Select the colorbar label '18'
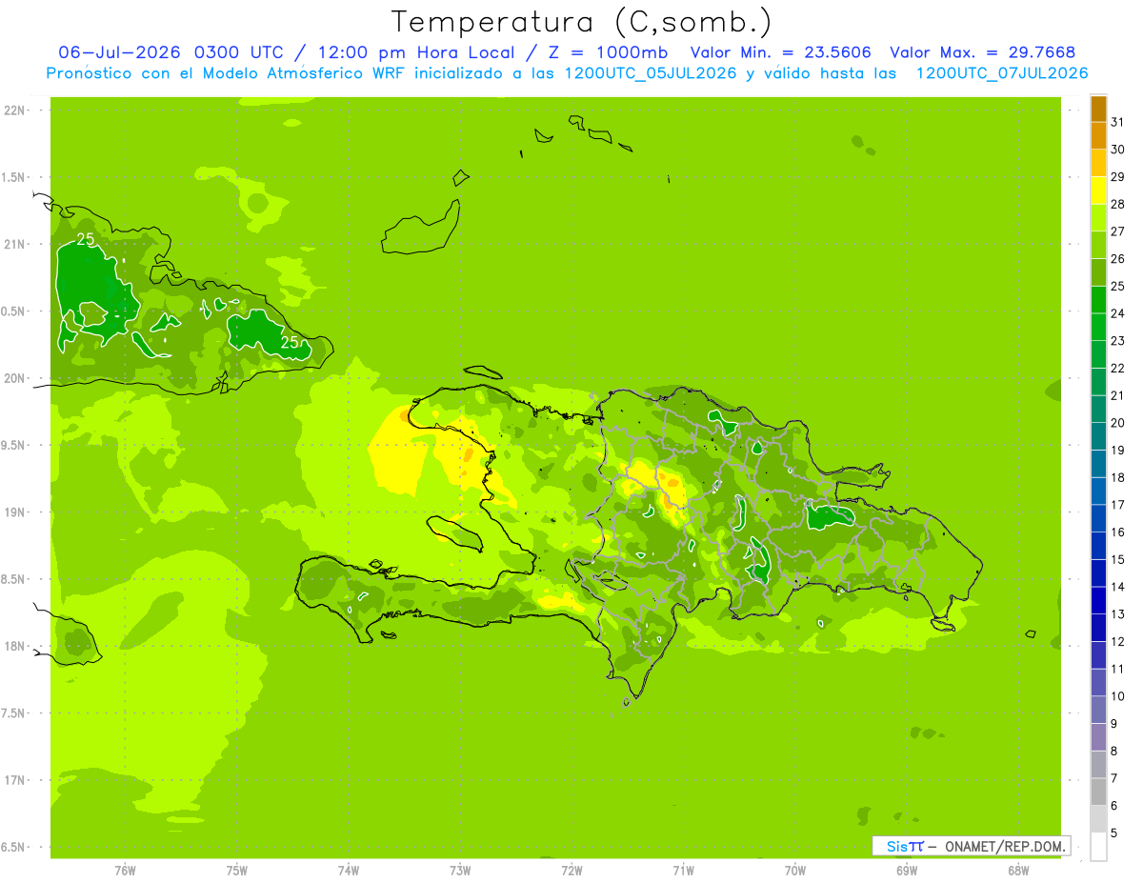The image size is (1143, 883). point(1117,477)
